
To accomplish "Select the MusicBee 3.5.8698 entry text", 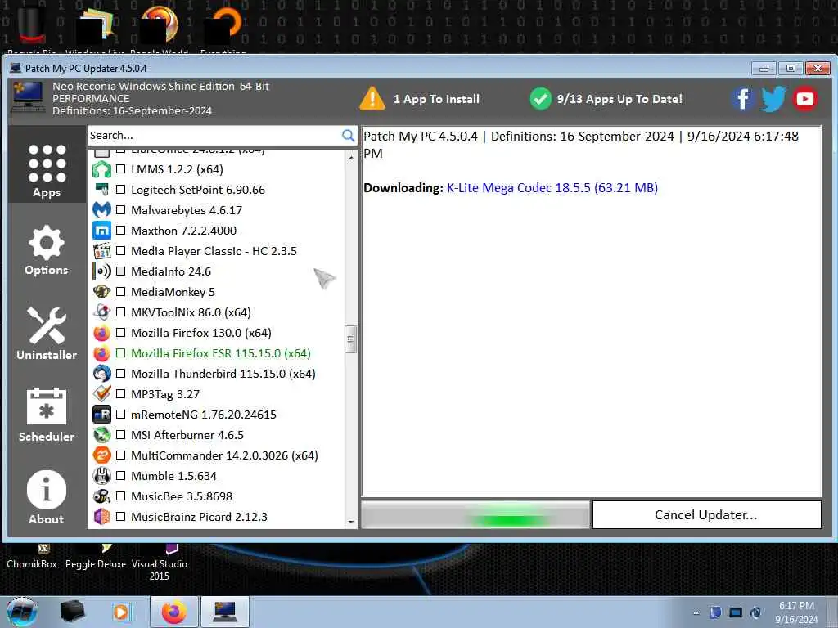I will [x=182, y=496].
